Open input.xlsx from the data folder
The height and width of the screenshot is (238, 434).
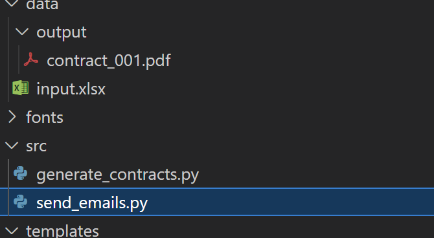point(71,89)
